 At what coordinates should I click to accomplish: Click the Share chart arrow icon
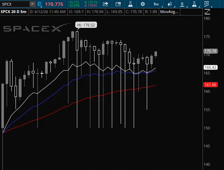pos(105,4)
